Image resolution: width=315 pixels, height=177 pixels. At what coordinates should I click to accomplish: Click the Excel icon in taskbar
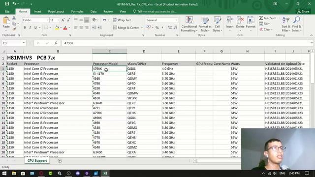click(x=105, y=173)
